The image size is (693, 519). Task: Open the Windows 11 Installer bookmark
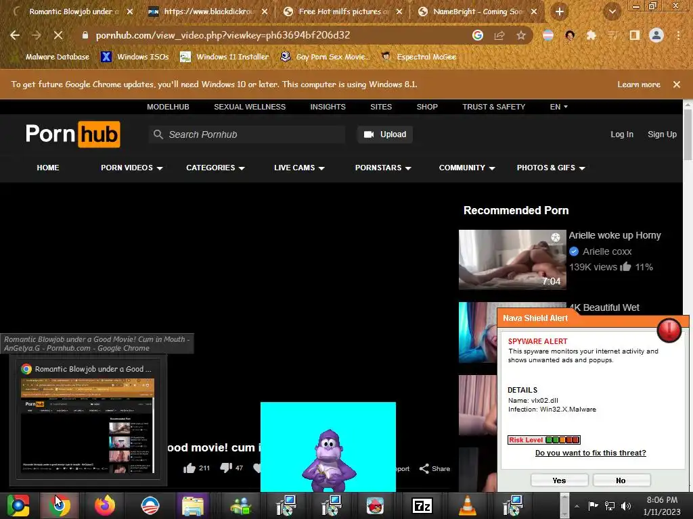pos(225,57)
